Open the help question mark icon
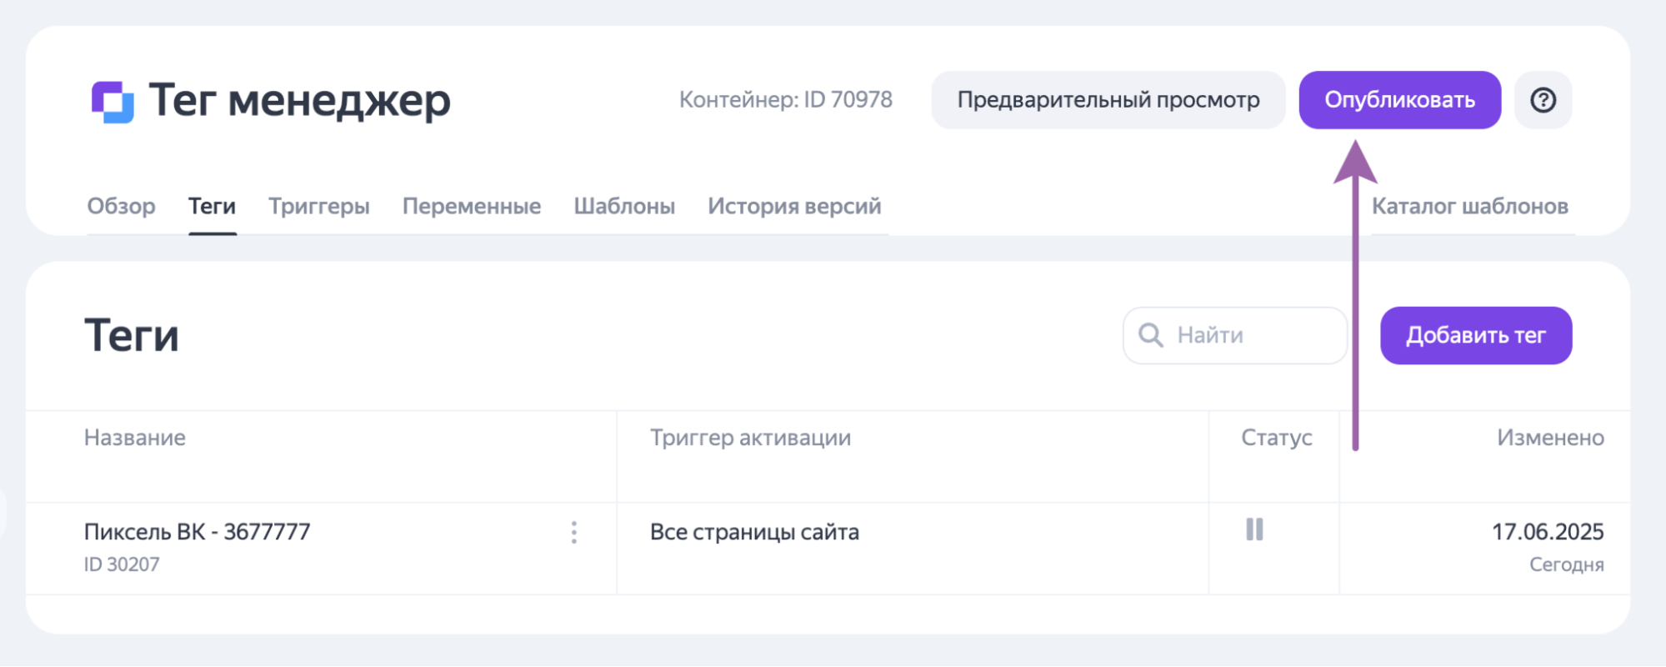This screenshot has height=667, width=1666. click(1543, 100)
